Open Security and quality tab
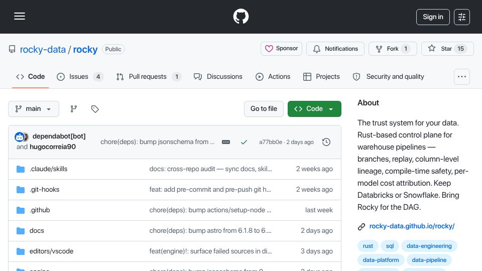 coord(388,76)
